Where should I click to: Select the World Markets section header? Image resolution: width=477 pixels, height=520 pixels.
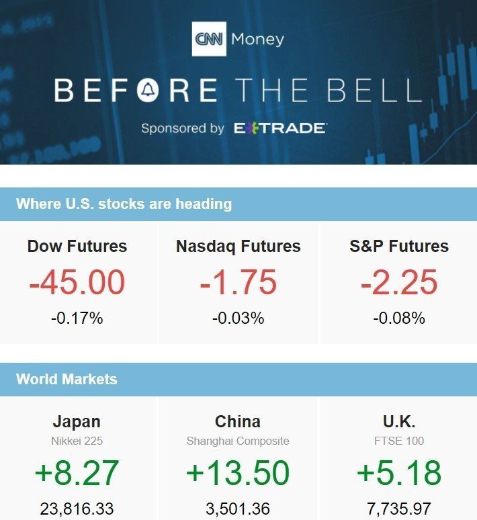(x=67, y=379)
